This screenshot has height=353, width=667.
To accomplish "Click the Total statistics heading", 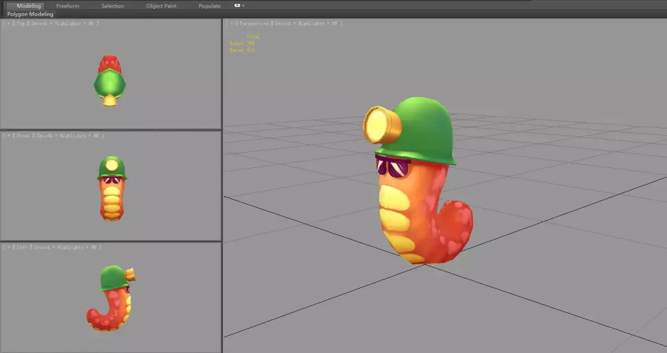I will [x=253, y=36].
